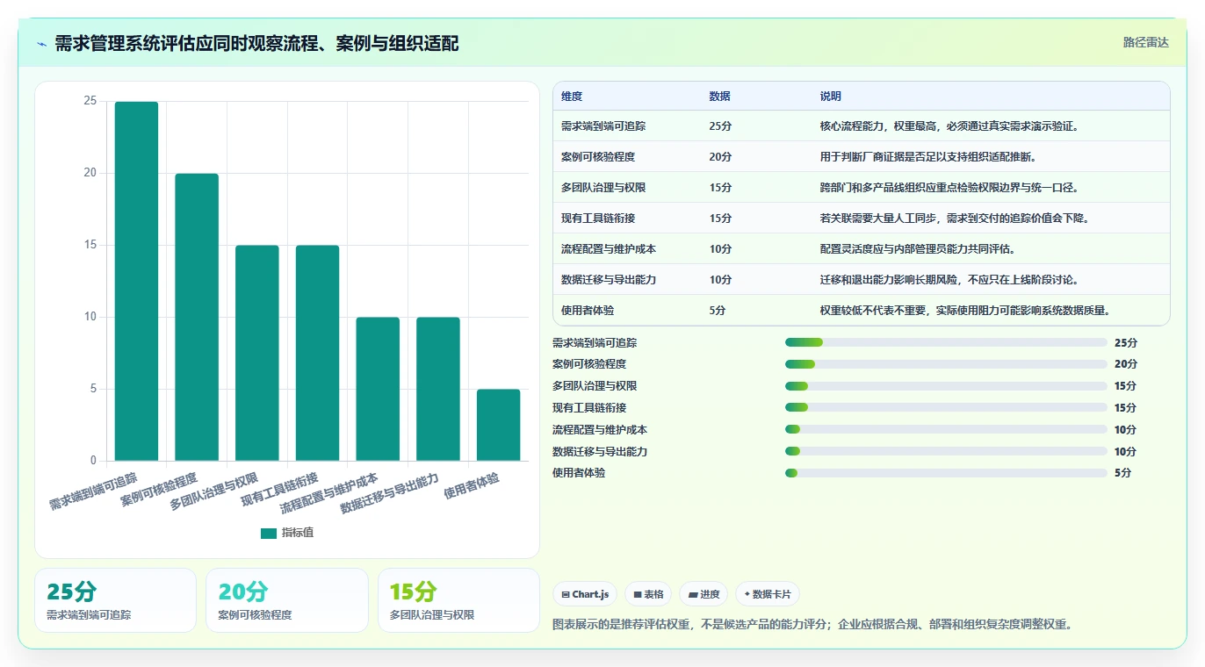Click the 数据卡片 chip
Screen dimensions: 1205x667
768,594
